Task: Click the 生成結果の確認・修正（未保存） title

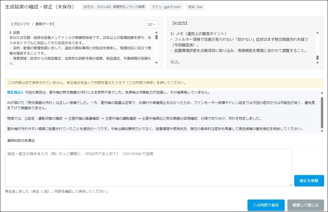Action: 40,7
